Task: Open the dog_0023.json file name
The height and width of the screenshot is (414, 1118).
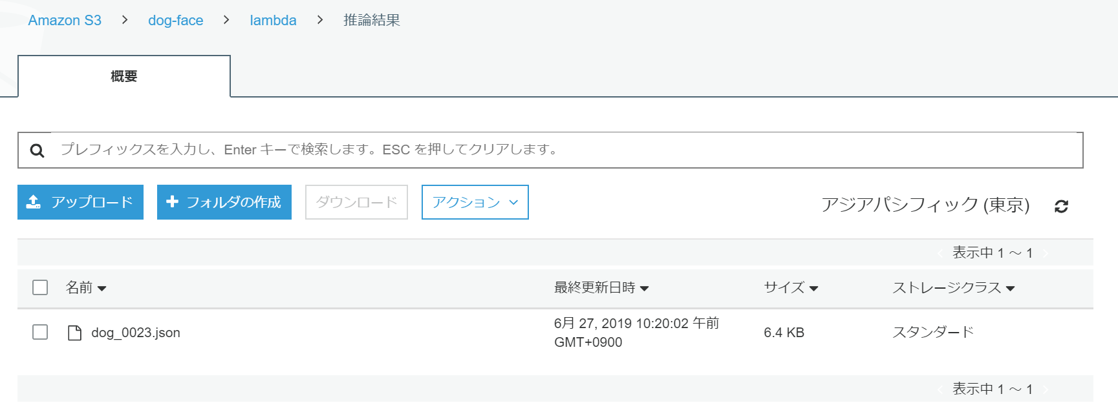Action: point(136,333)
